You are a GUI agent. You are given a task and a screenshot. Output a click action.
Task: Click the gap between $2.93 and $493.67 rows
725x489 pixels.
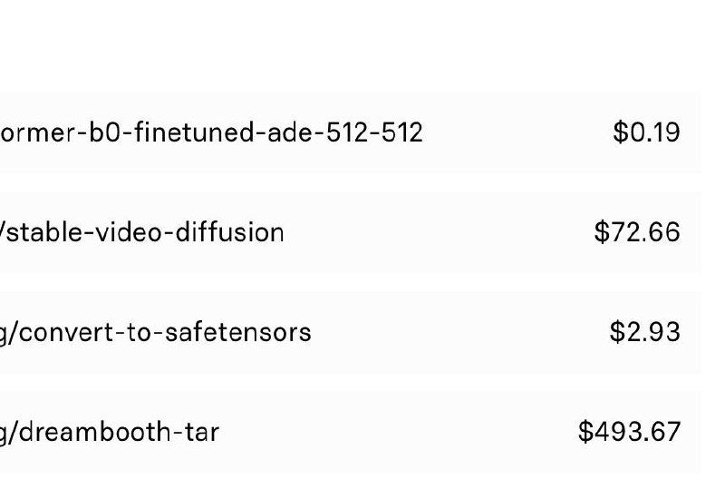click(362, 381)
